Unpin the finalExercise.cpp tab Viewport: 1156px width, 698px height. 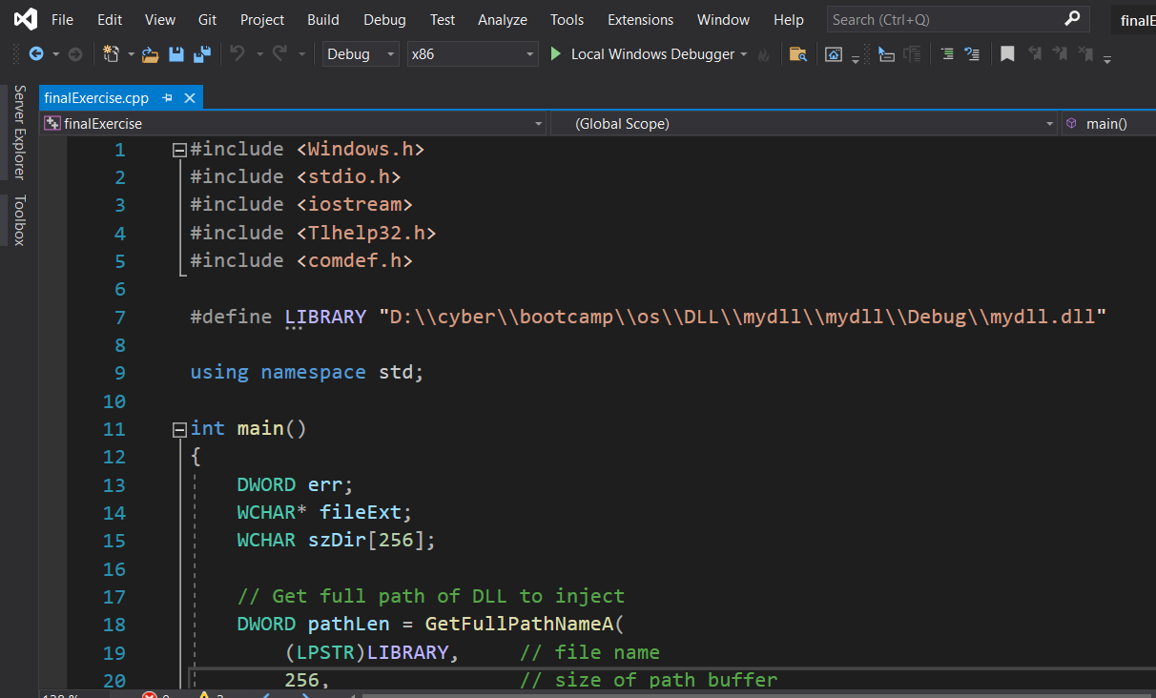[x=170, y=97]
